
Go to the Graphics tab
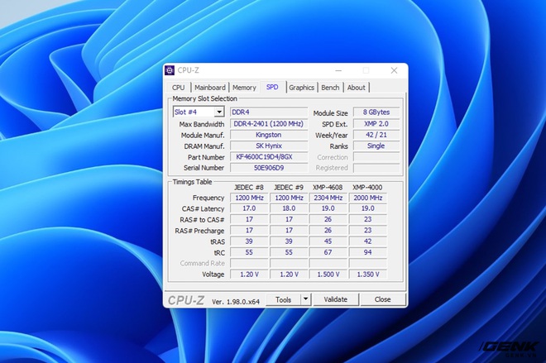coord(302,88)
